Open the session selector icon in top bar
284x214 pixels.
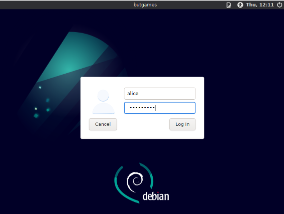[229, 5]
